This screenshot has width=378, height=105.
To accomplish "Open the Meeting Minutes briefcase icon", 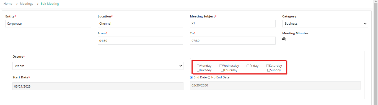I will pyautogui.click(x=284, y=39).
